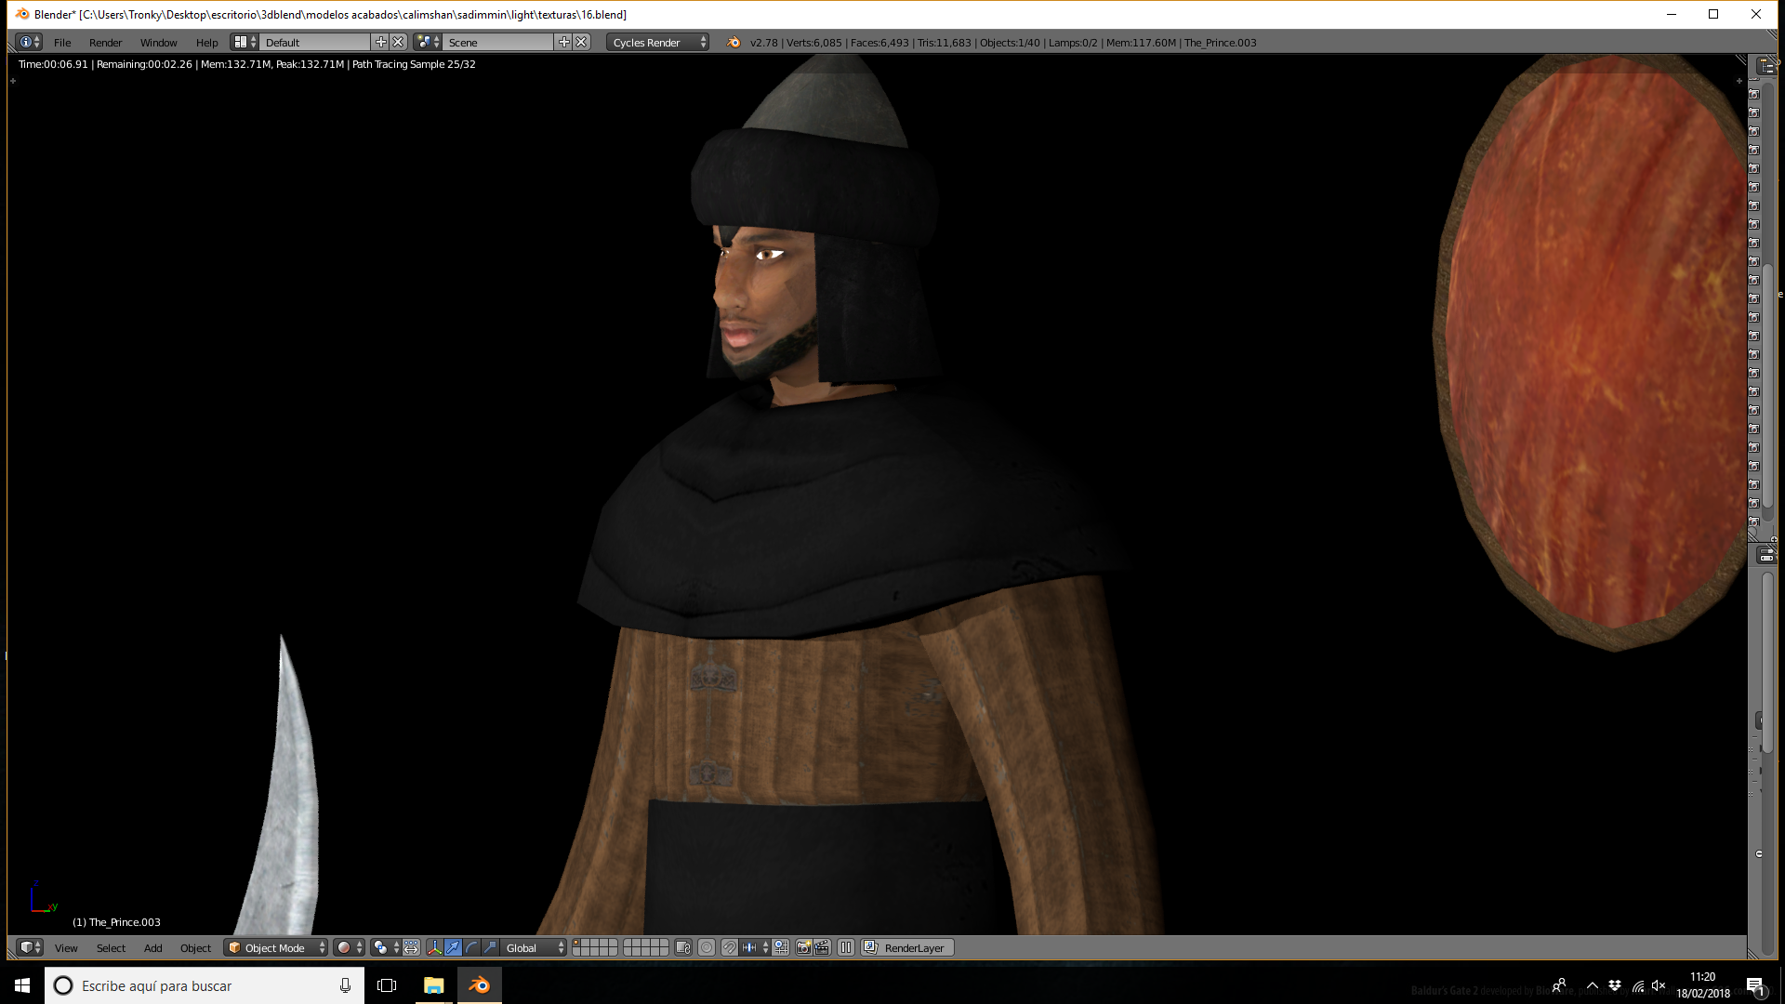Add a new screen layout

pyautogui.click(x=380, y=42)
